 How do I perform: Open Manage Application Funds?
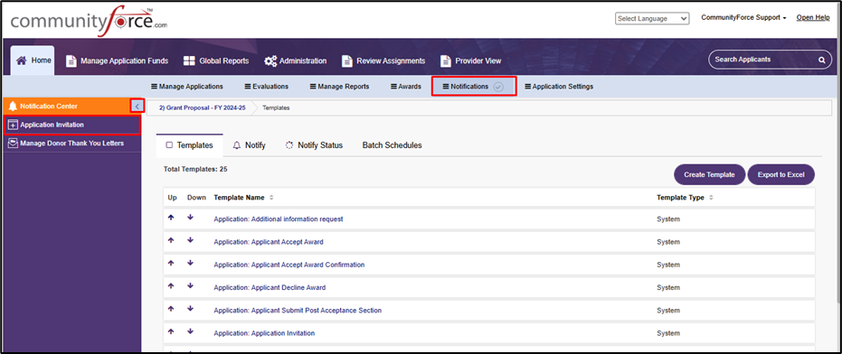117,61
